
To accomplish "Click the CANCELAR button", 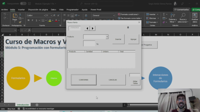I will tap(113, 80).
